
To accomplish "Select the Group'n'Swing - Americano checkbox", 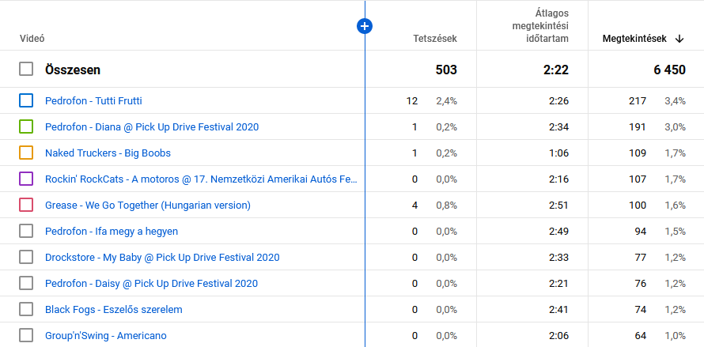I will [26, 335].
